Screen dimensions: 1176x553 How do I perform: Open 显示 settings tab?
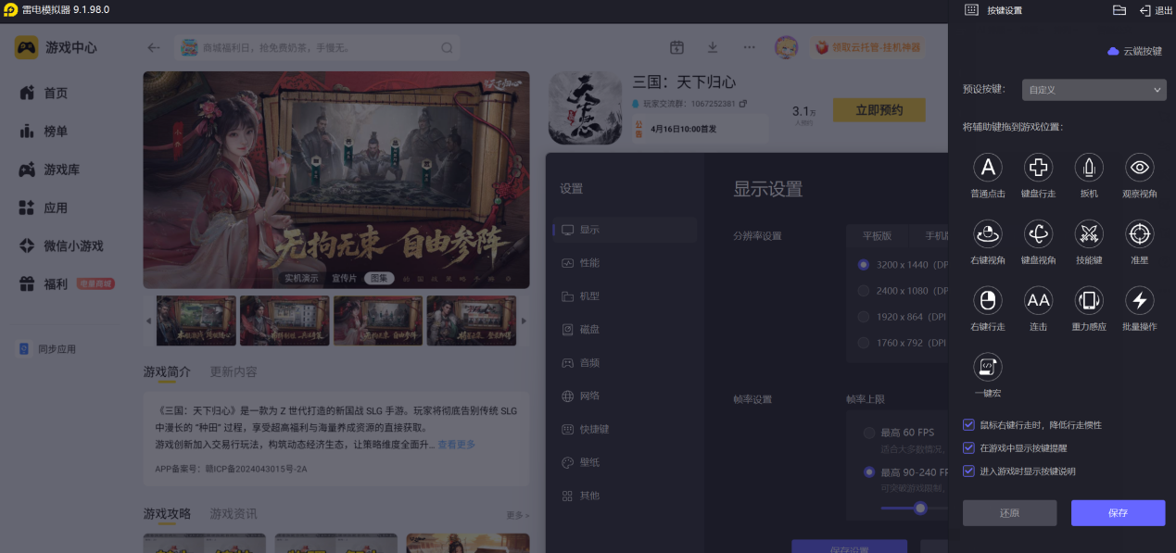click(x=626, y=230)
